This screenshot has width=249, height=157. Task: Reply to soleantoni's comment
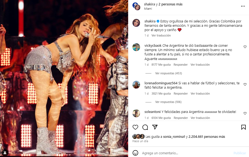pyautogui.click(x=180, y=118)
